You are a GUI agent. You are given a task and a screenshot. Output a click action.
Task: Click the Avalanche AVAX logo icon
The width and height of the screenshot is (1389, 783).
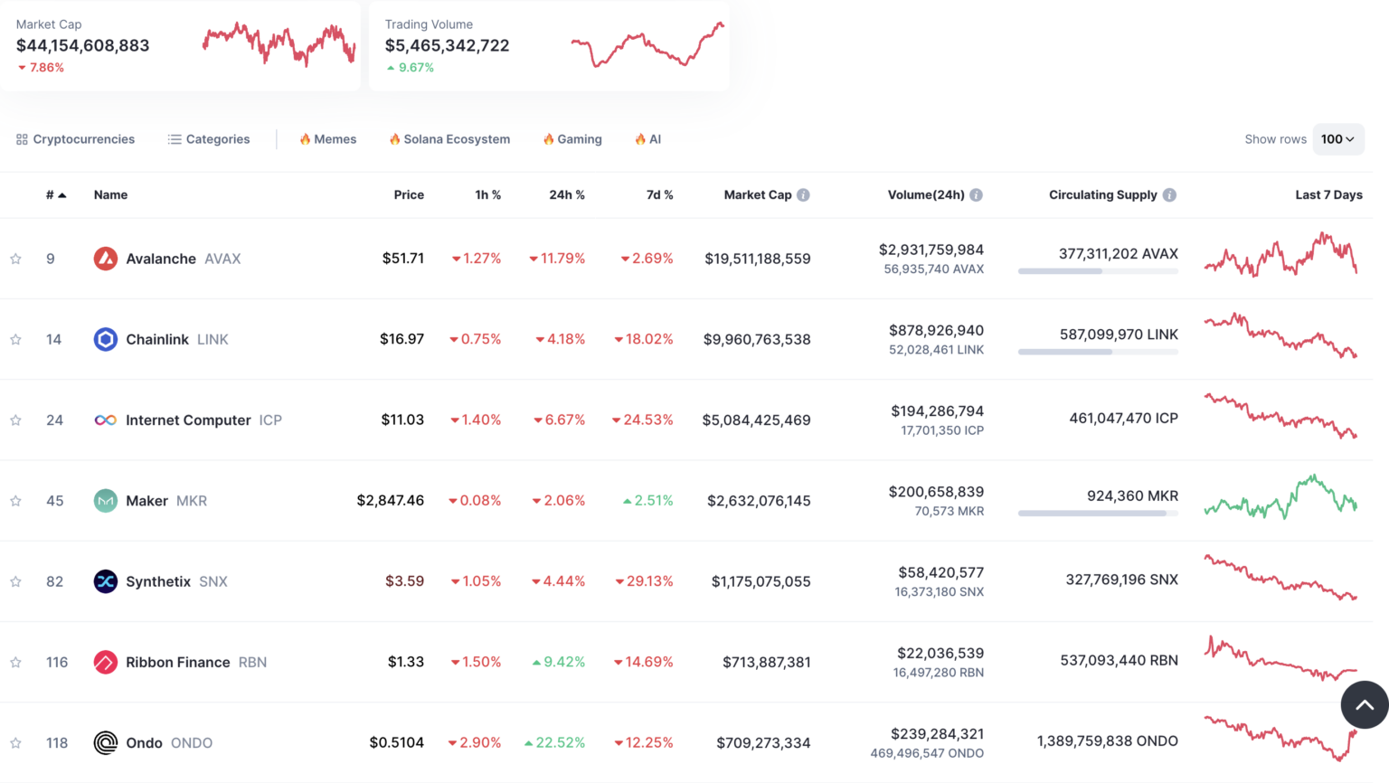(105, 258)
